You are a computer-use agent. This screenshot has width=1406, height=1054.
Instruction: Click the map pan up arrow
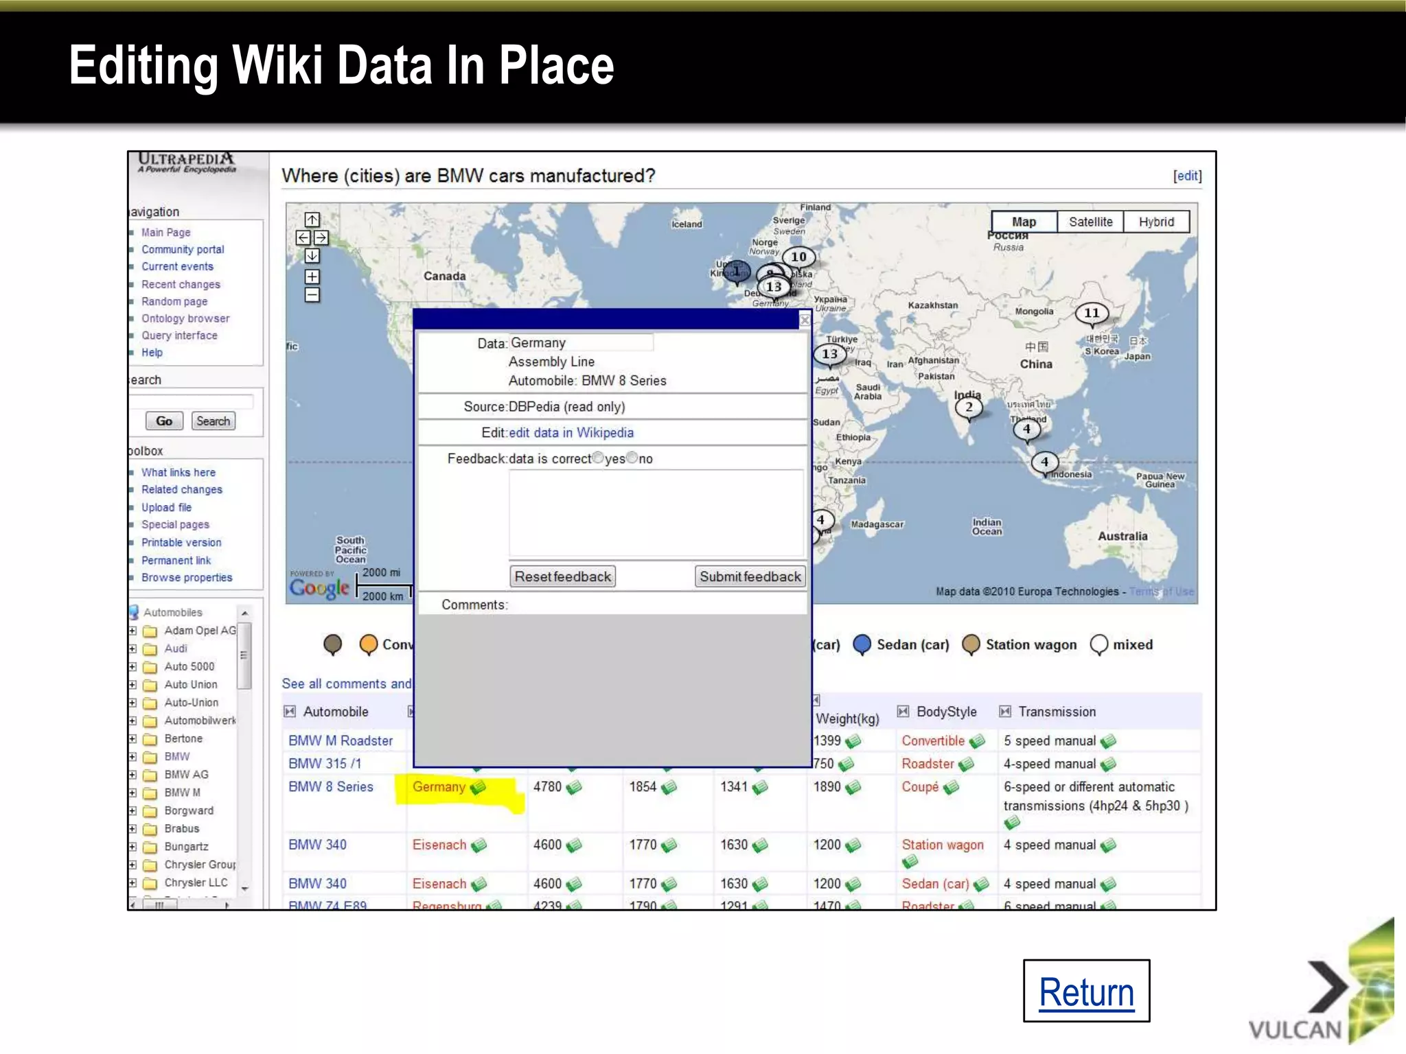click(312, 220)
